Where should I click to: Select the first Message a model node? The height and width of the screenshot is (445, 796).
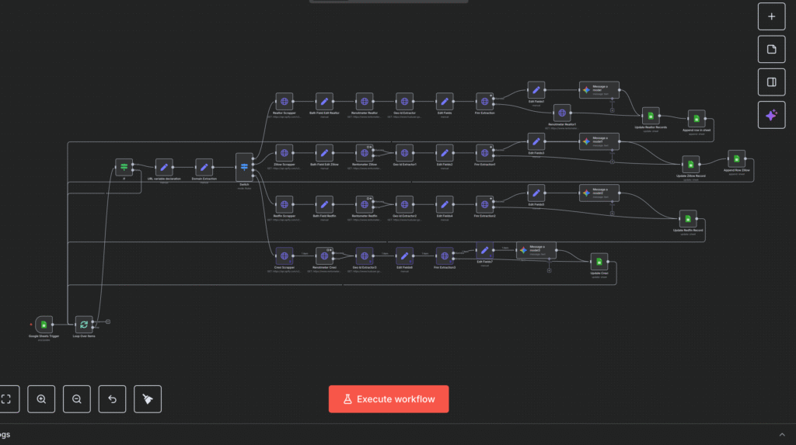(599, 90)
